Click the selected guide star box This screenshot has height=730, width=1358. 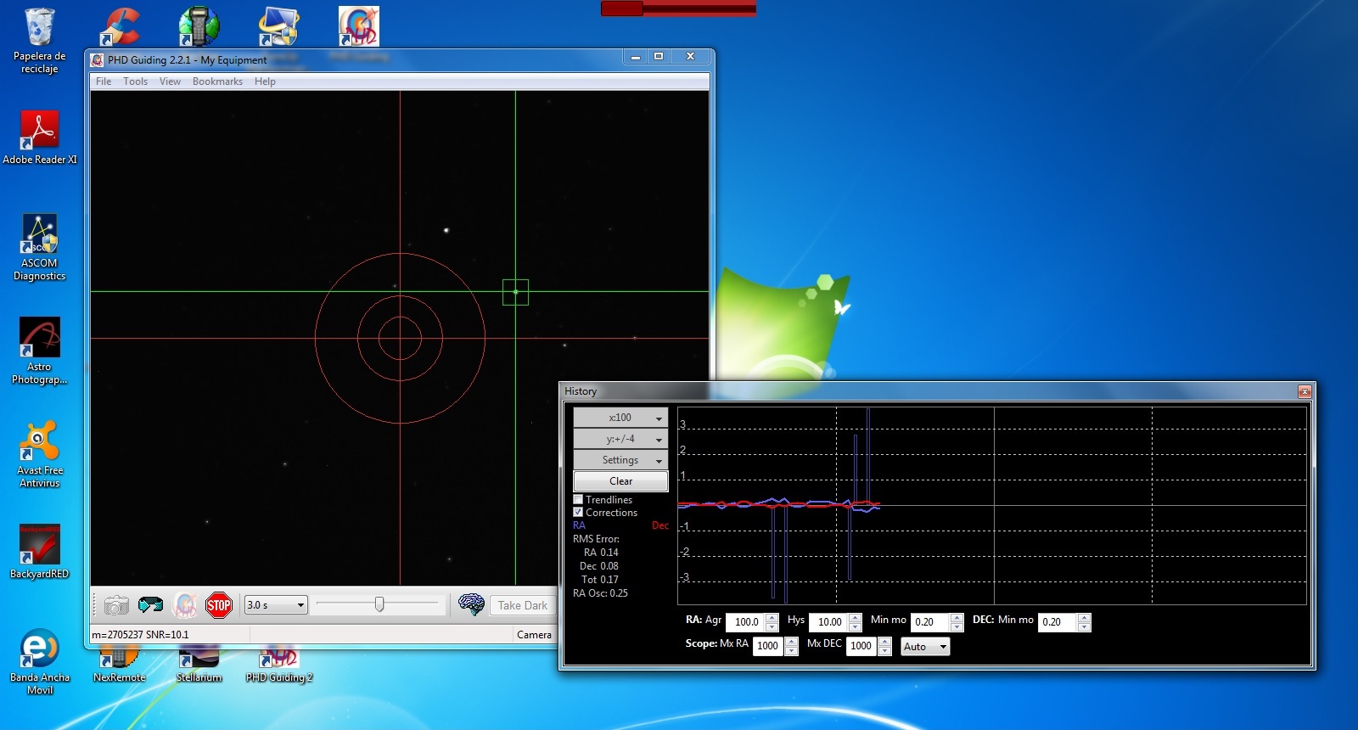click(x=515, y=292)
